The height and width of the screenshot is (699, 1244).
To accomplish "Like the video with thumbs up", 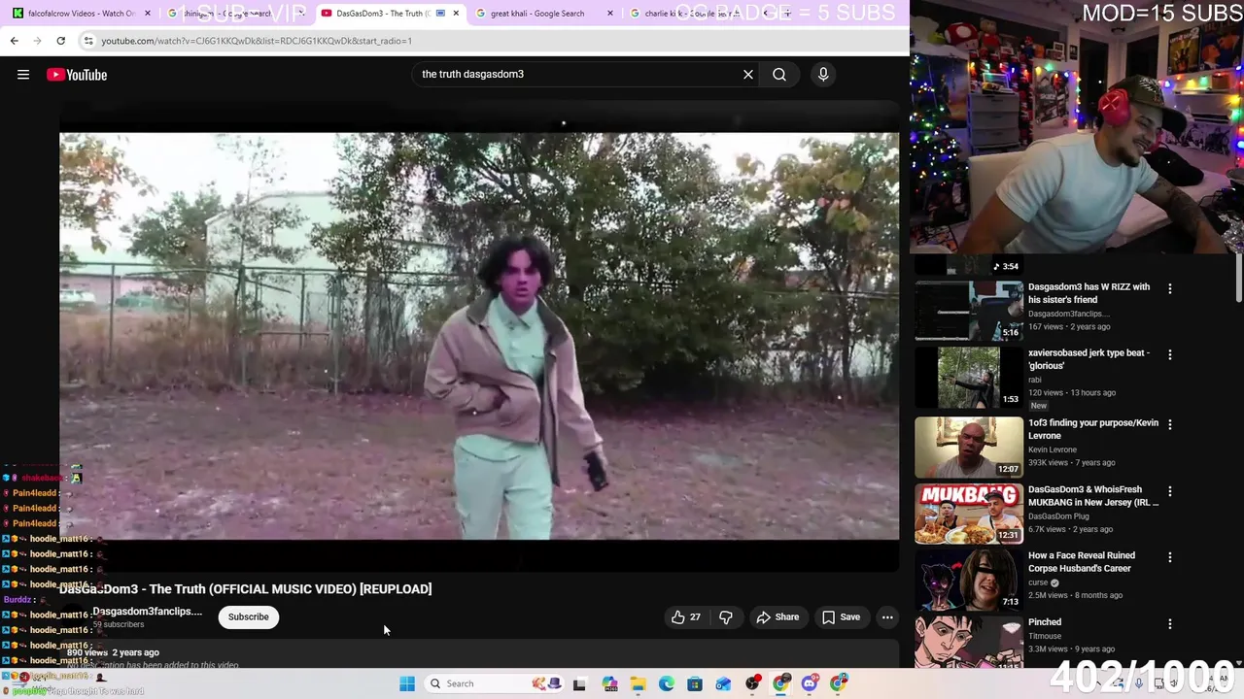I will tap(686, 617).
